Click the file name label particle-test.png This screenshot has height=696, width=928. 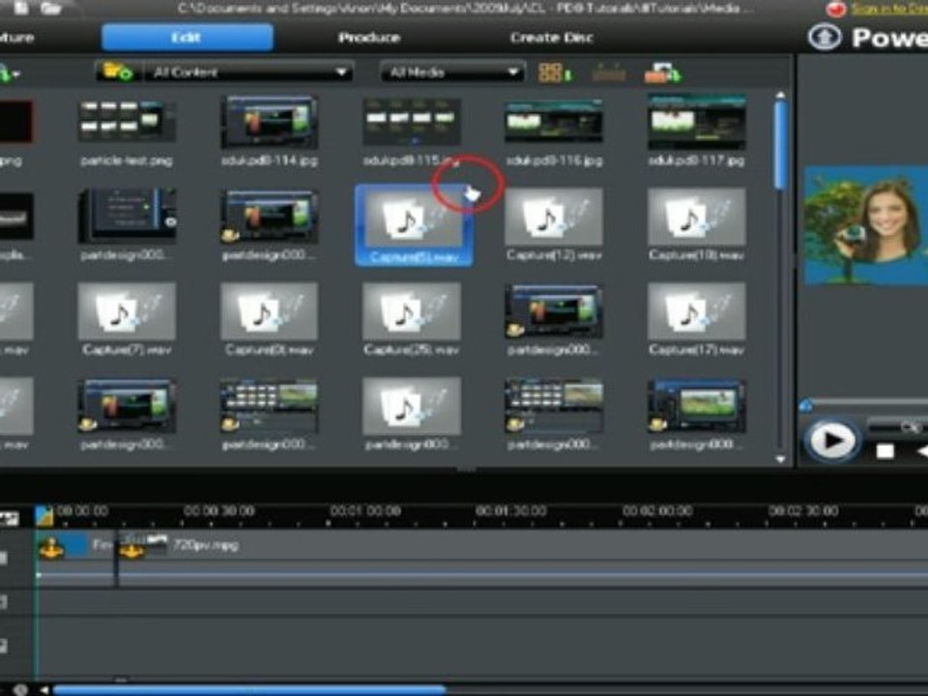[x=127, y=160]
